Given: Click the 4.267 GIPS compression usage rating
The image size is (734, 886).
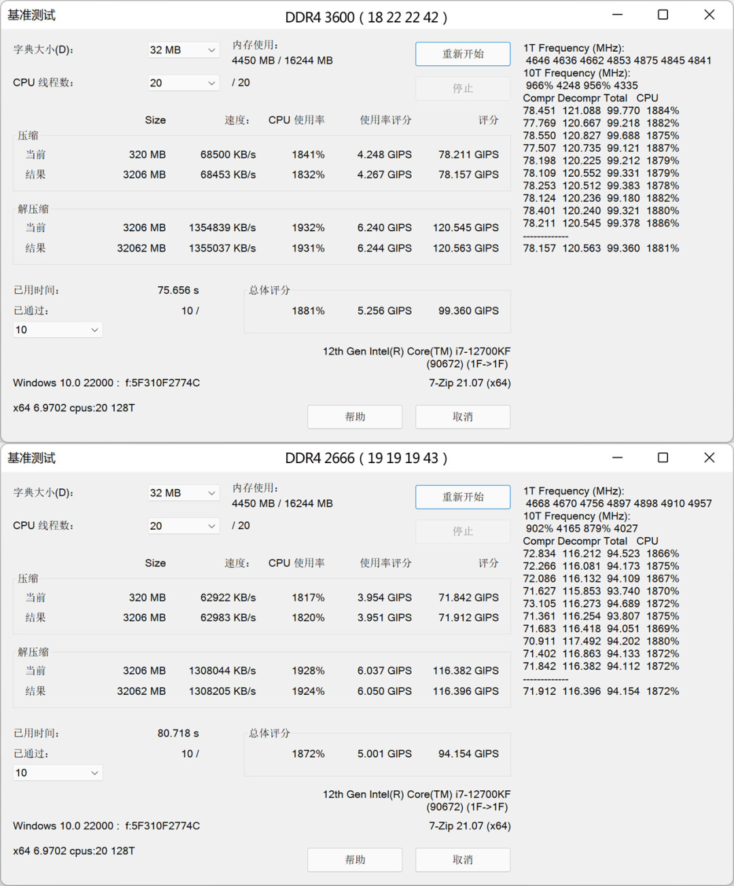Looking at the screenshot, I should [x=385, y=175].
